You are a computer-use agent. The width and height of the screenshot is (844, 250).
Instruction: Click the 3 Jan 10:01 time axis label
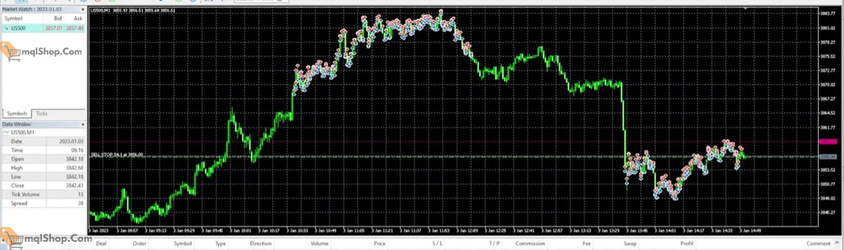(x=241, y=230)
